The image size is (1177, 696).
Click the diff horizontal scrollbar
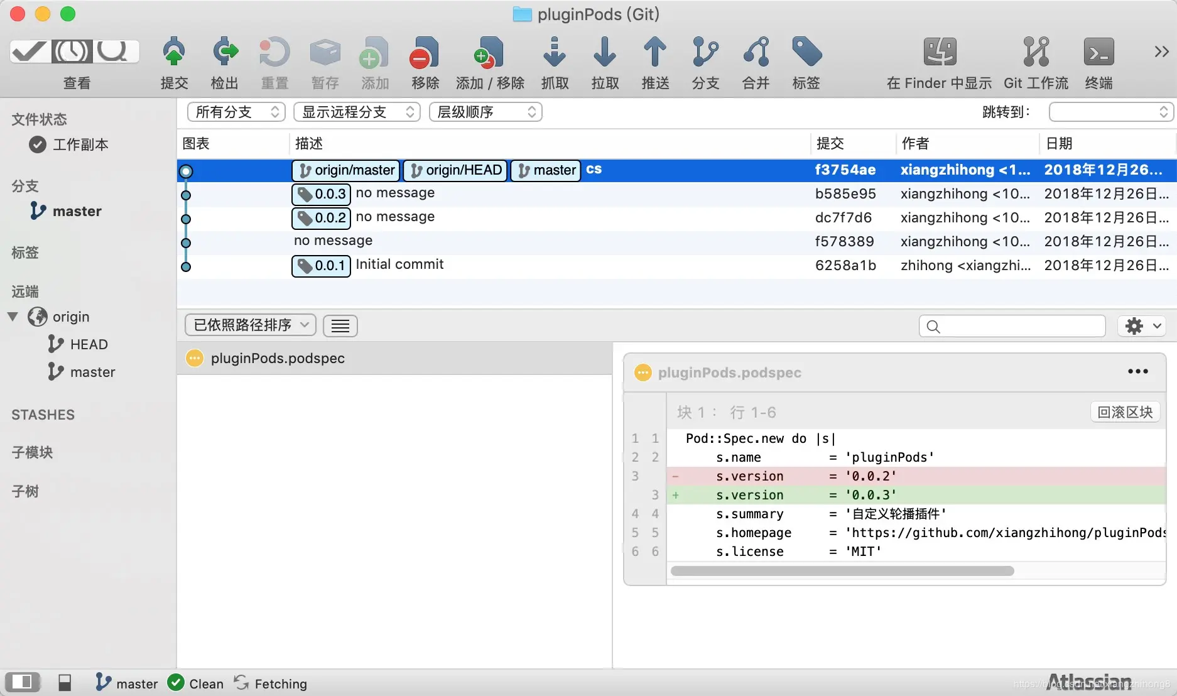[x=842, y=571]
